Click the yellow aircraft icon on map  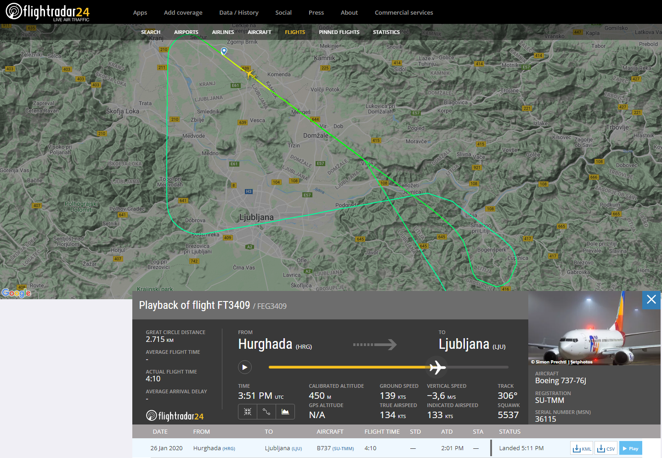(249, 73)
